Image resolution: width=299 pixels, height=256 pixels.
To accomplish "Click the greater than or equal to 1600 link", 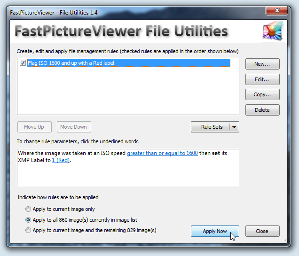I will coord(162,153).
